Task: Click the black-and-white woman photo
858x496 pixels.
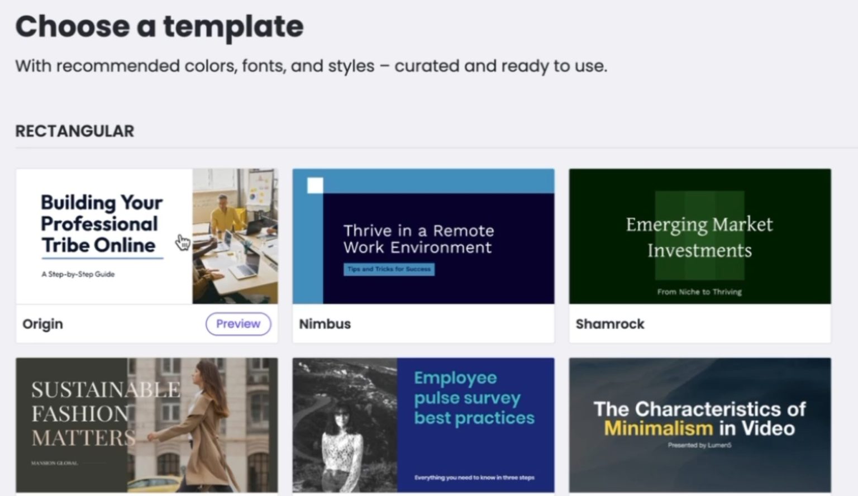Action: point(345,425)
